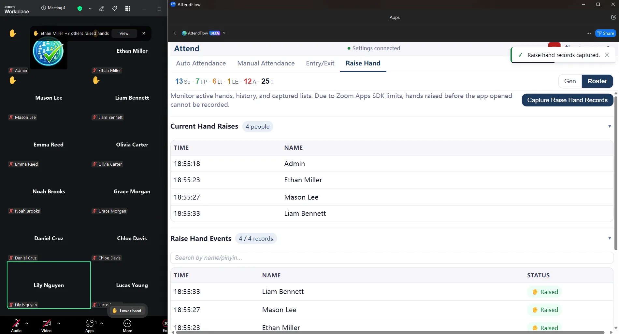Image resolution: width=619 pixels, height=334 pixels.
Task: Open the More menu in Zoom toolbar
Action: tap(127, 326)
